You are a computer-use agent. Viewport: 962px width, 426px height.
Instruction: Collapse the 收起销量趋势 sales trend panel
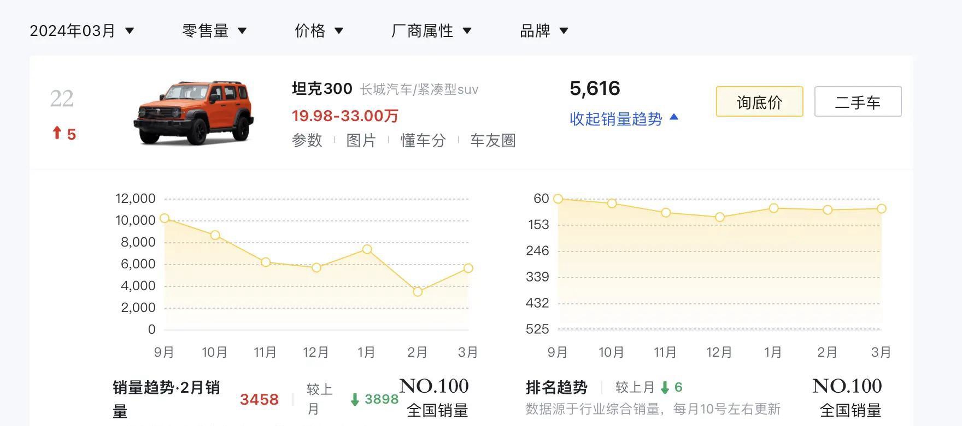click(x=624, y=118)
